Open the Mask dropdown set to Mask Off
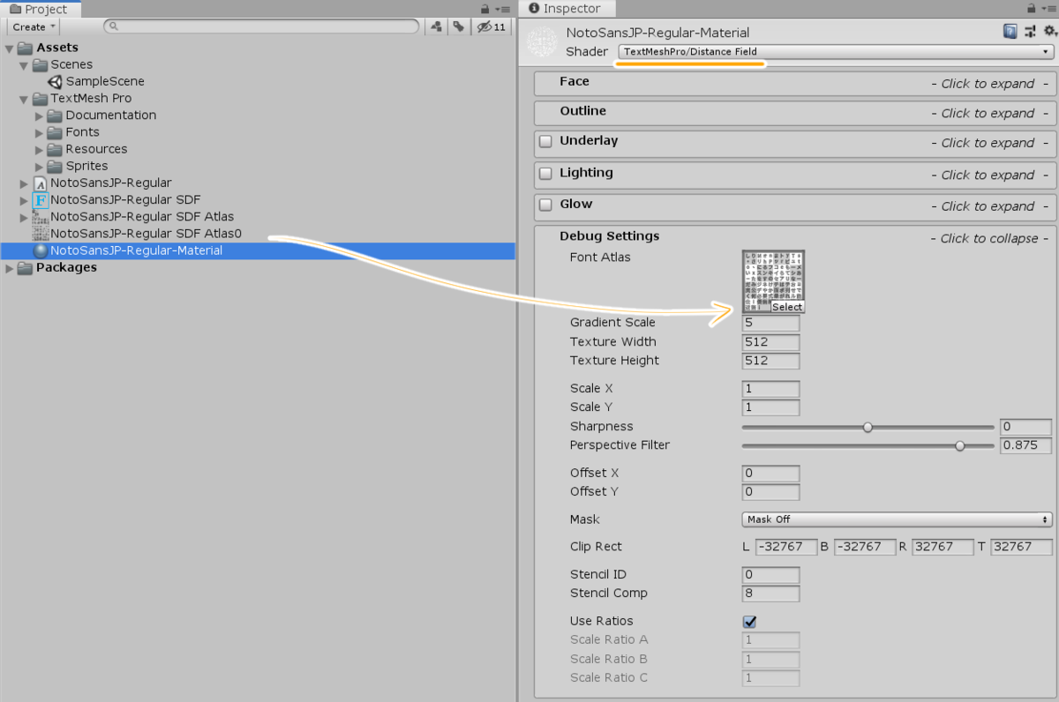The width and height of the screenshot is (1059, 702). click(x=898, y=519)
